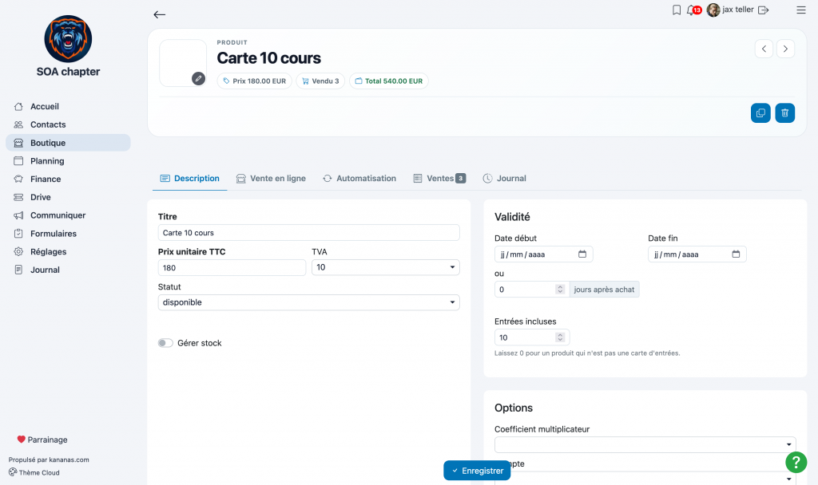Go to previous product with left chevron
The height and width of the screenshot is (485, 818).
pyautogui.click(x=764, y=49)
